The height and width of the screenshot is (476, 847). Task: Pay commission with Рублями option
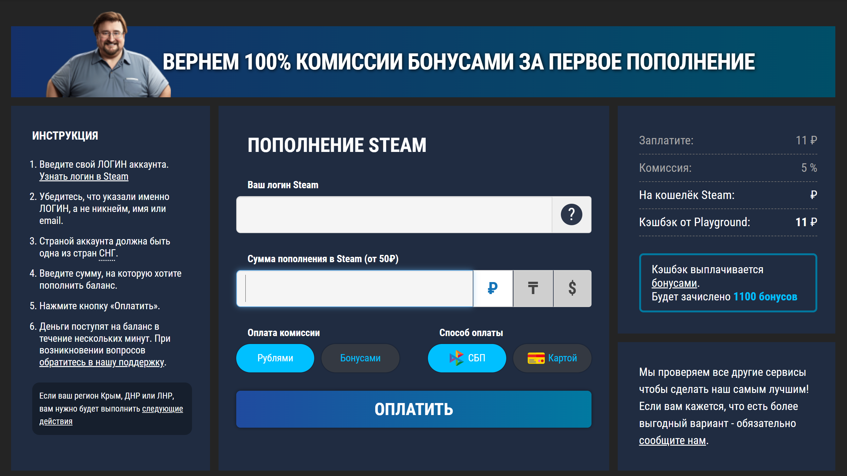click(275, 358)
